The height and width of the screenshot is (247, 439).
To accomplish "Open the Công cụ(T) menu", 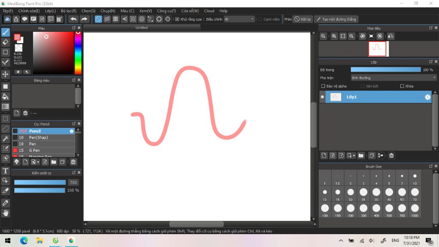I will 166,11.
